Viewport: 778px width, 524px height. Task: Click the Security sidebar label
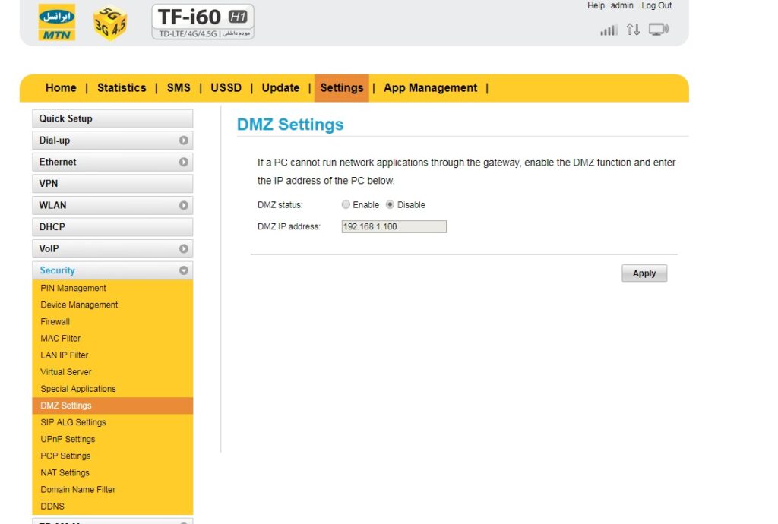(58, 270)
